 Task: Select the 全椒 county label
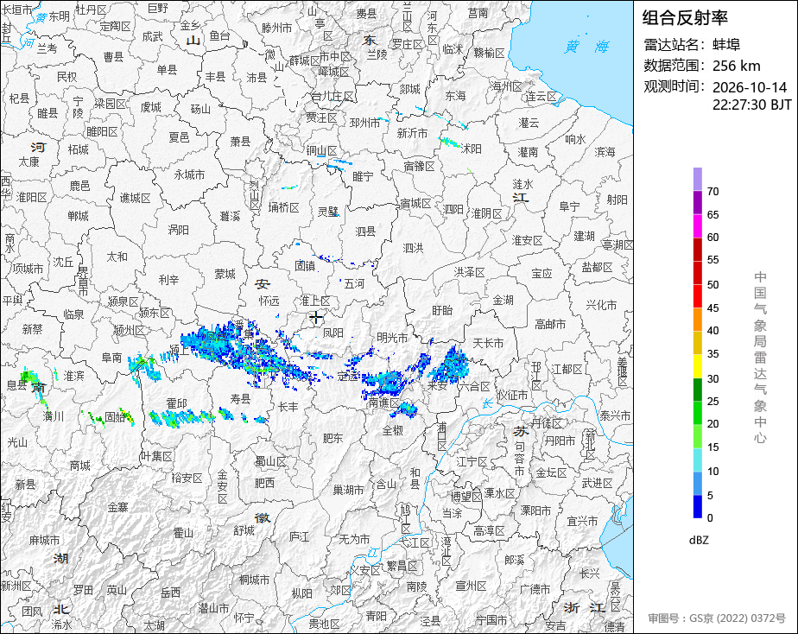click(x=392, y=431)
